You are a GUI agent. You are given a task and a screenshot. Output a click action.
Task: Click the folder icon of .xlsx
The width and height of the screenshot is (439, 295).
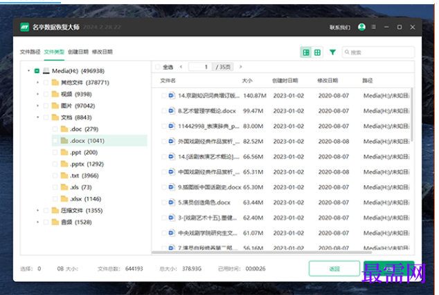64,198
